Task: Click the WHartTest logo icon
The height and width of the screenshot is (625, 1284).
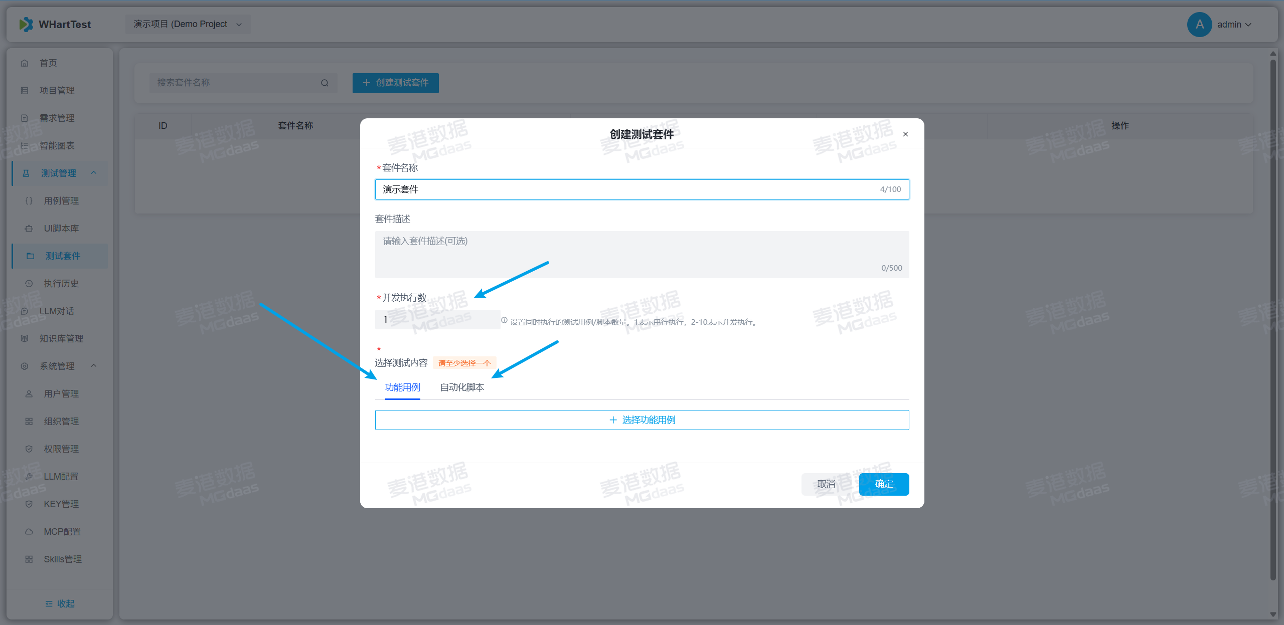Action: tap(26, 25)
